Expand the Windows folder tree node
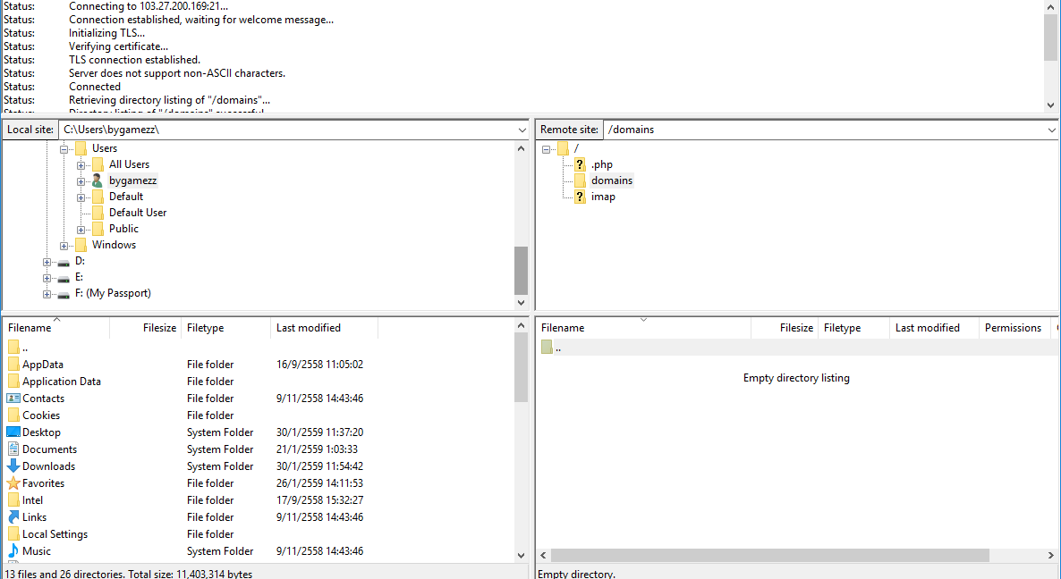 64,246
